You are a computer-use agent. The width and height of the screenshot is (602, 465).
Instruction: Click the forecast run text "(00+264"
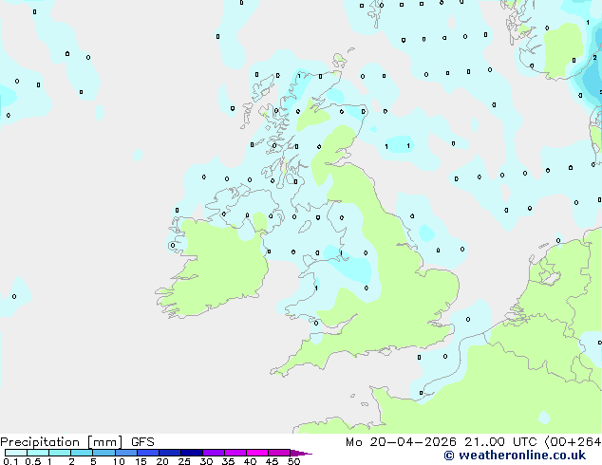(x=573, y=442)
